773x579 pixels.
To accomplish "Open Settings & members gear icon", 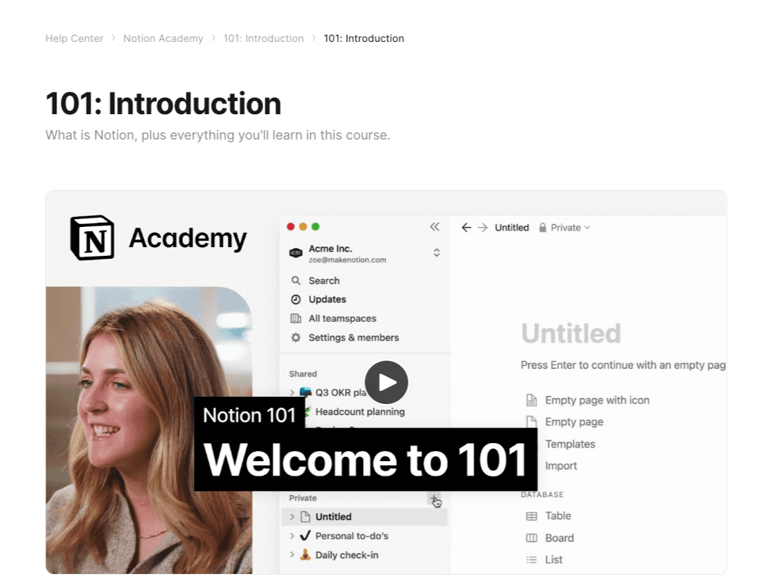I will click(x=296, y=338).
